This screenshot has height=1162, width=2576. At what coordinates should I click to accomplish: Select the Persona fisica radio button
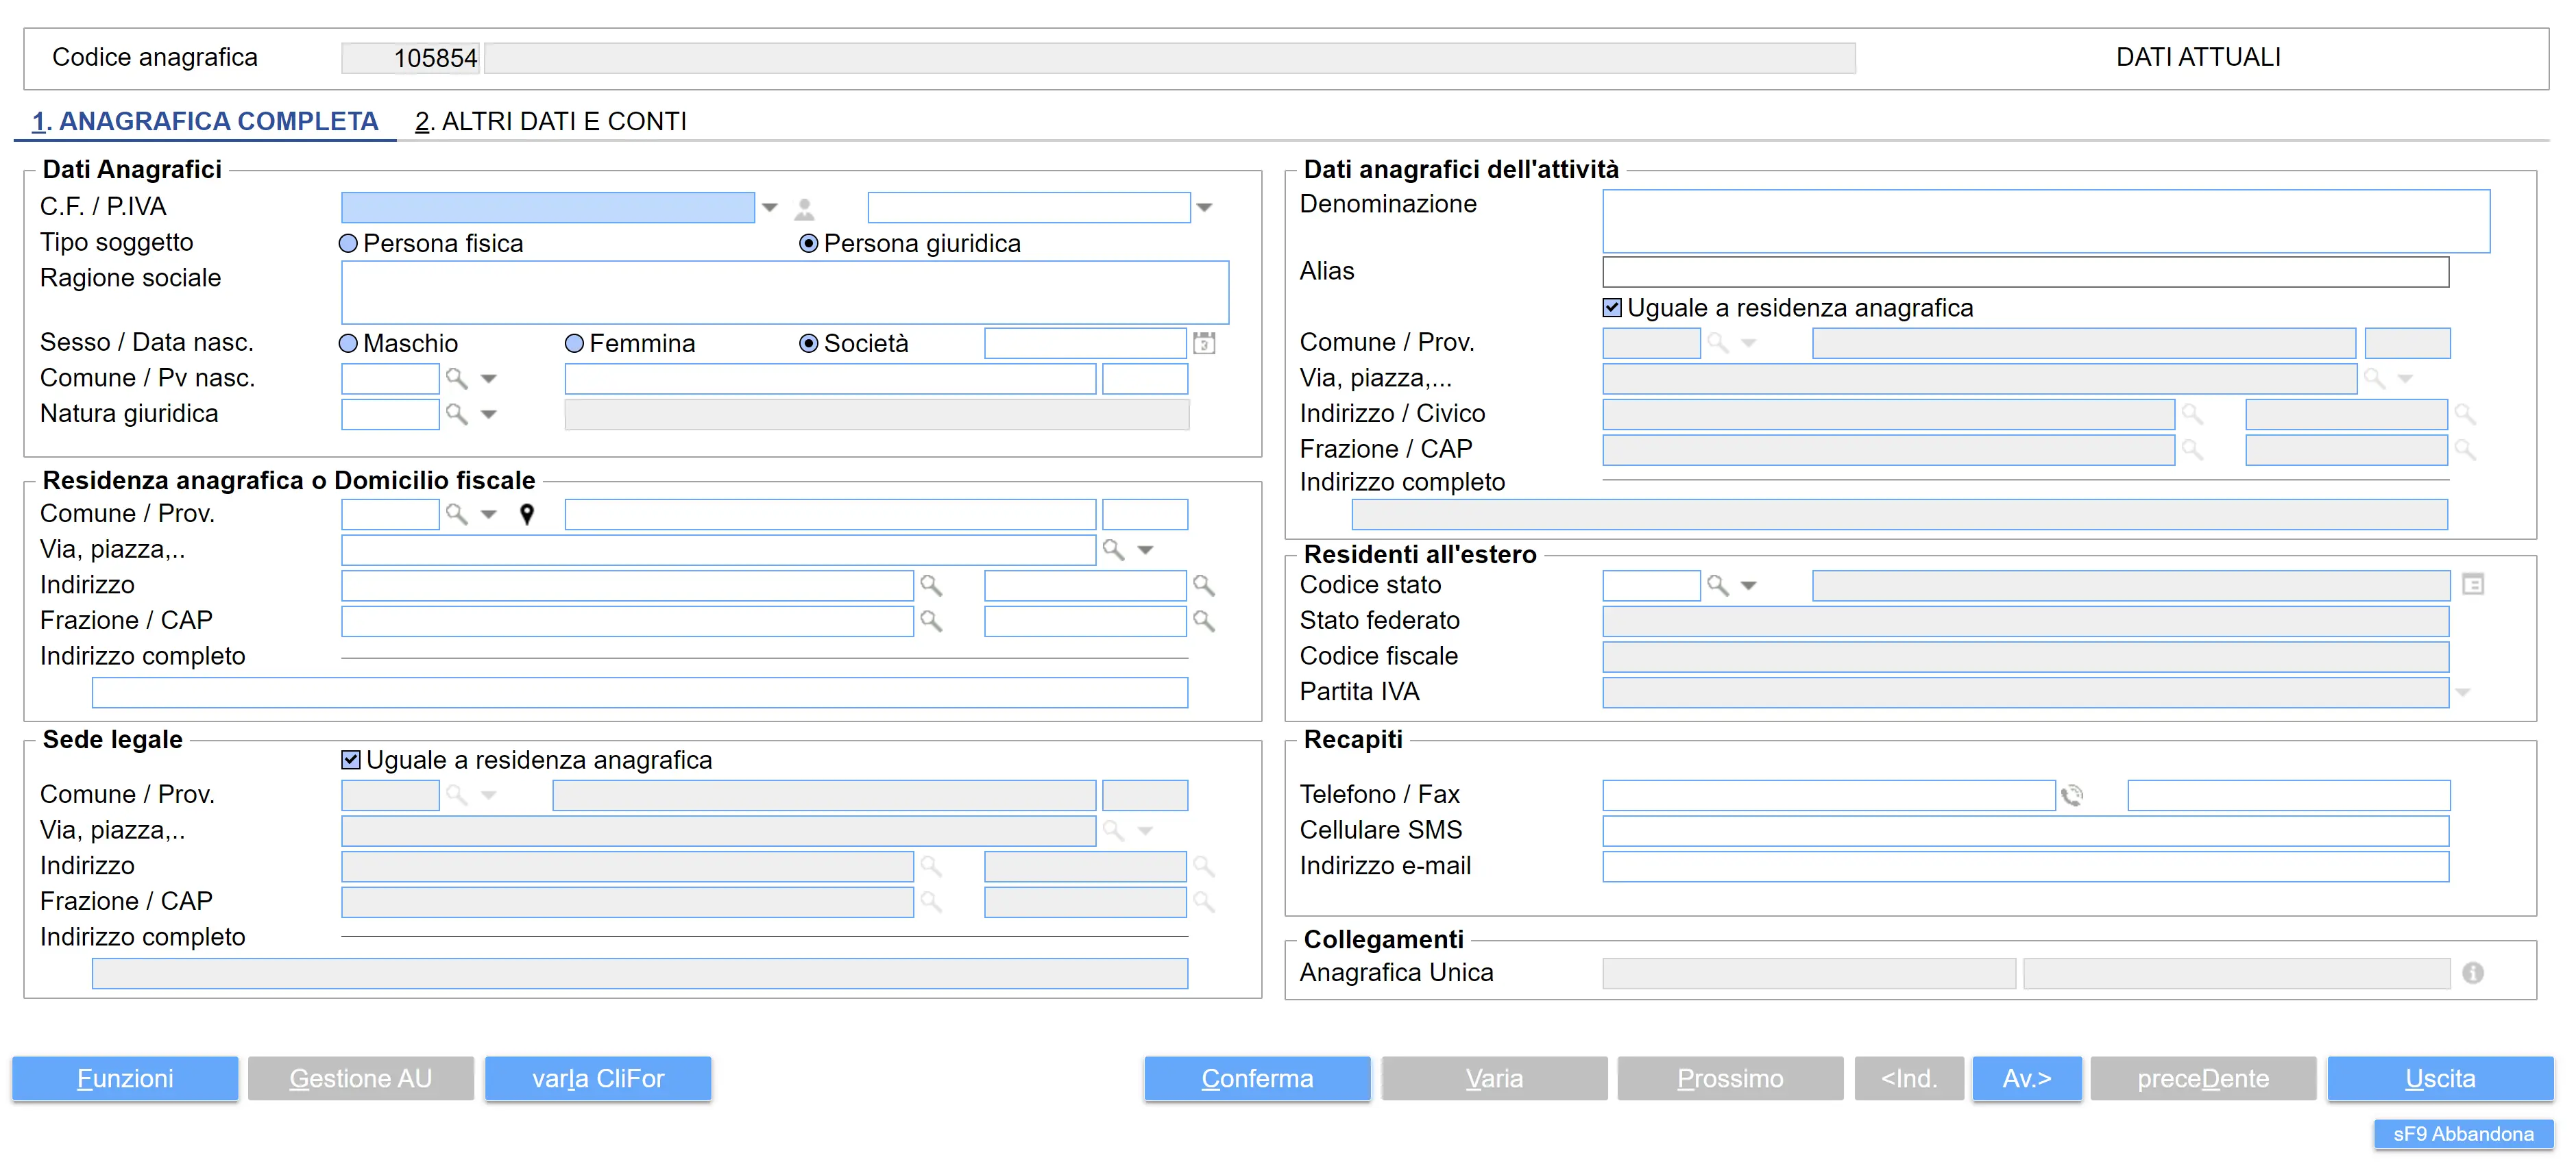[x=349, y=244]
